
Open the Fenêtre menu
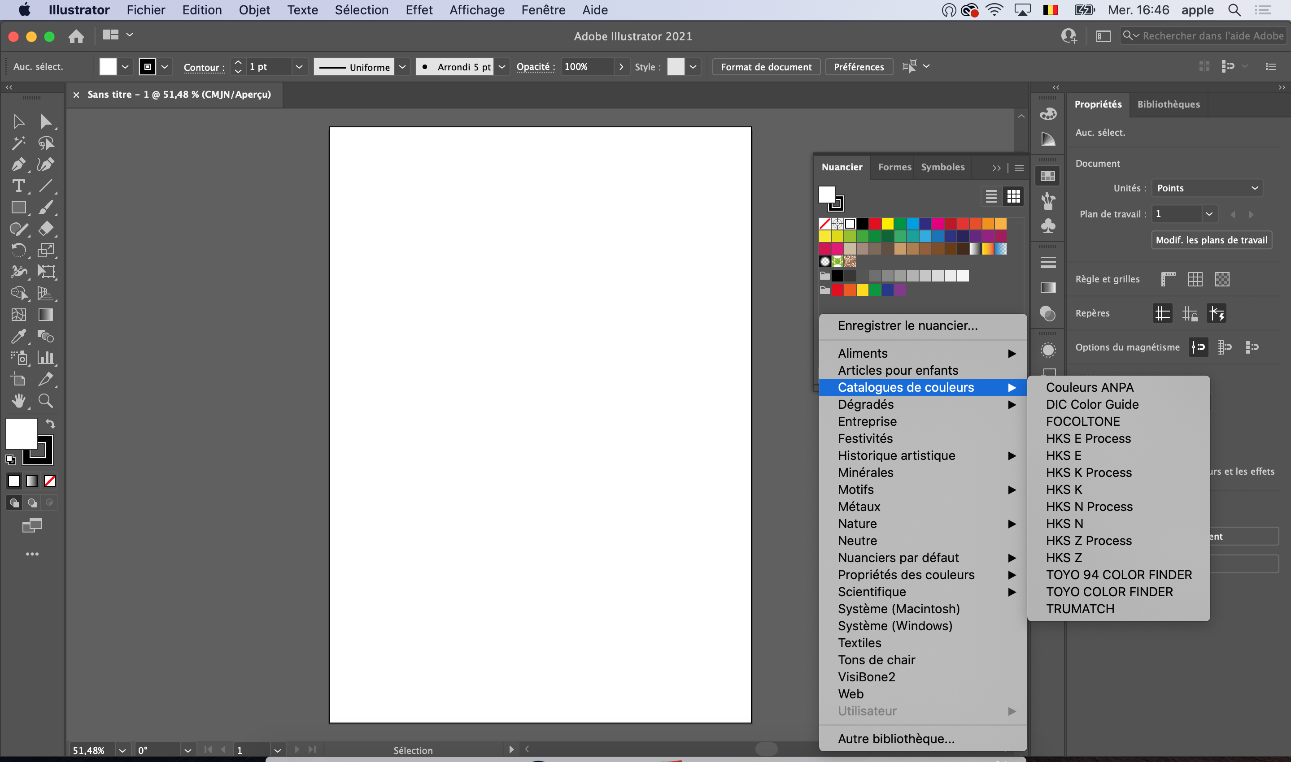543,10
